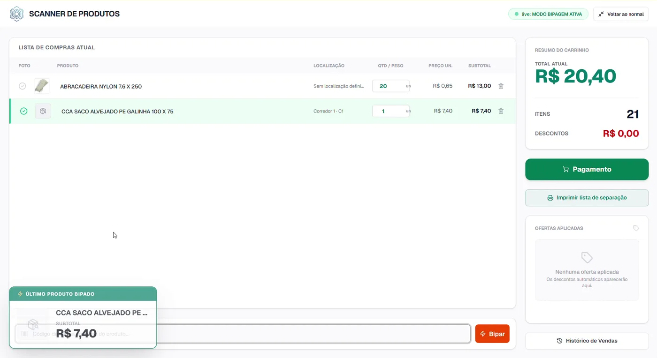
Task: Open the Pagamento checkout button
Action: pos(587,169)
